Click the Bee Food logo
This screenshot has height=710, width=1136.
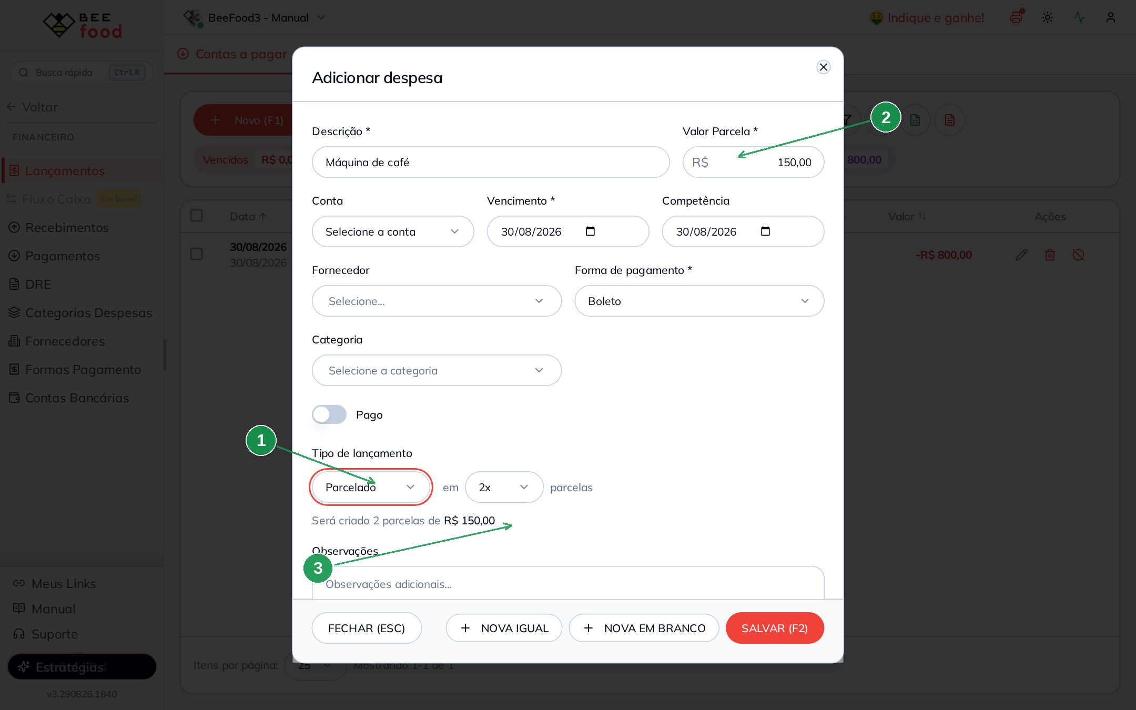click(x=82, y=25)
